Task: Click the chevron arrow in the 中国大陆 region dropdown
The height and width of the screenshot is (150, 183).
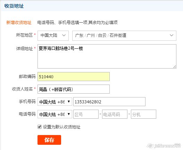Action: tap(64, 35)
